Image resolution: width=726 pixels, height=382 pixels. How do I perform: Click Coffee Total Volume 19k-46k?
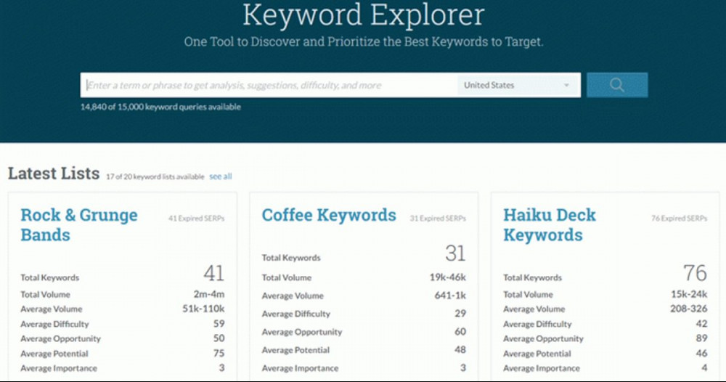[x=448, y=277]
